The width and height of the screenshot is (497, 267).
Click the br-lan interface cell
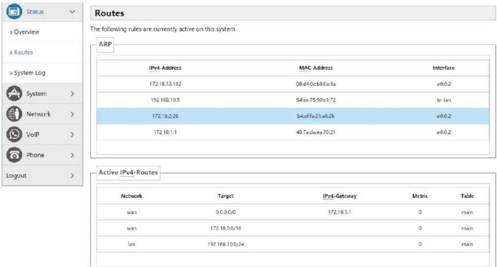[x=444, y=100]
